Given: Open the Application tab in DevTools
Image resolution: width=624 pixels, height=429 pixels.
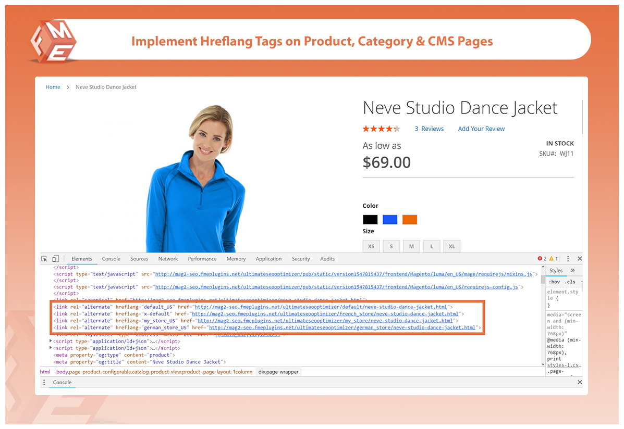Looking at the screenshot, I should [268, 259].
